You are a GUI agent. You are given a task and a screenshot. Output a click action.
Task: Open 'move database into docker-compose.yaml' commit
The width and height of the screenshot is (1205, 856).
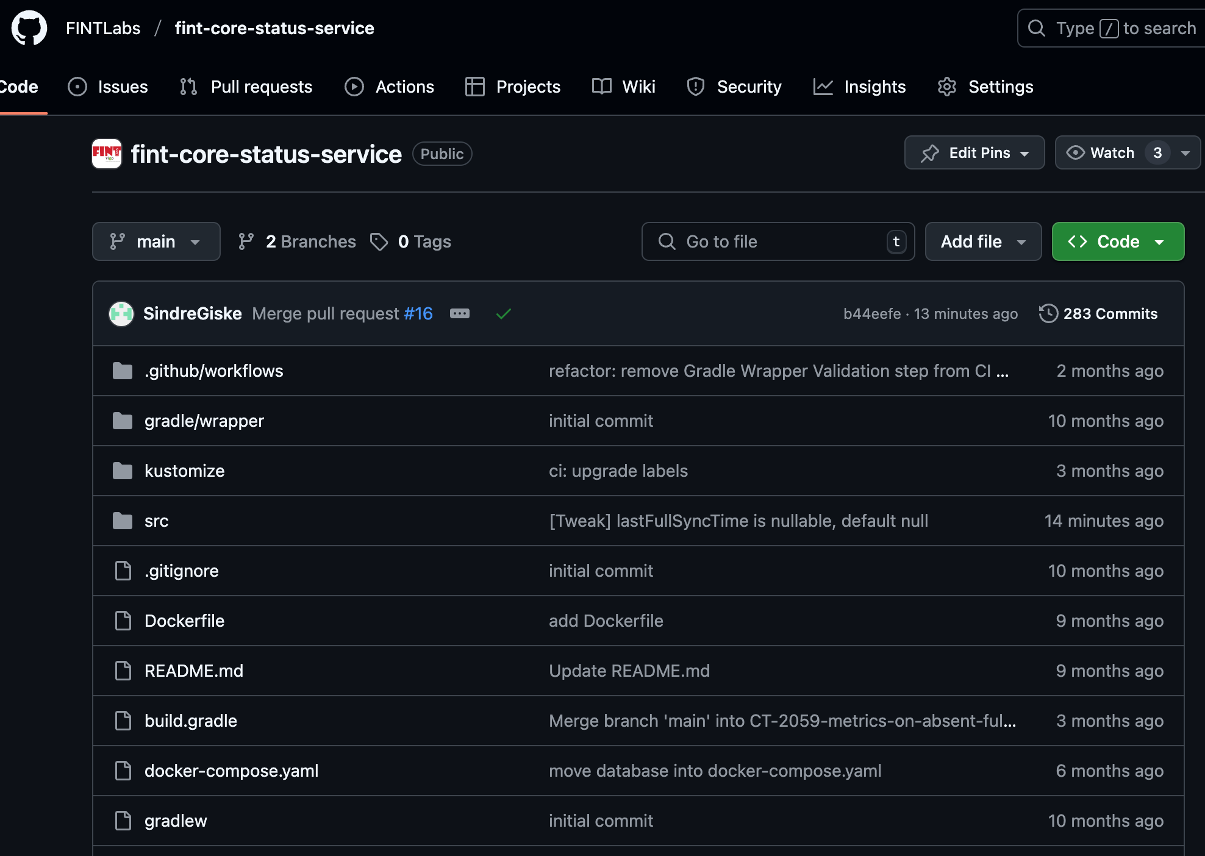pyautogui.click(x=715, y=771)
